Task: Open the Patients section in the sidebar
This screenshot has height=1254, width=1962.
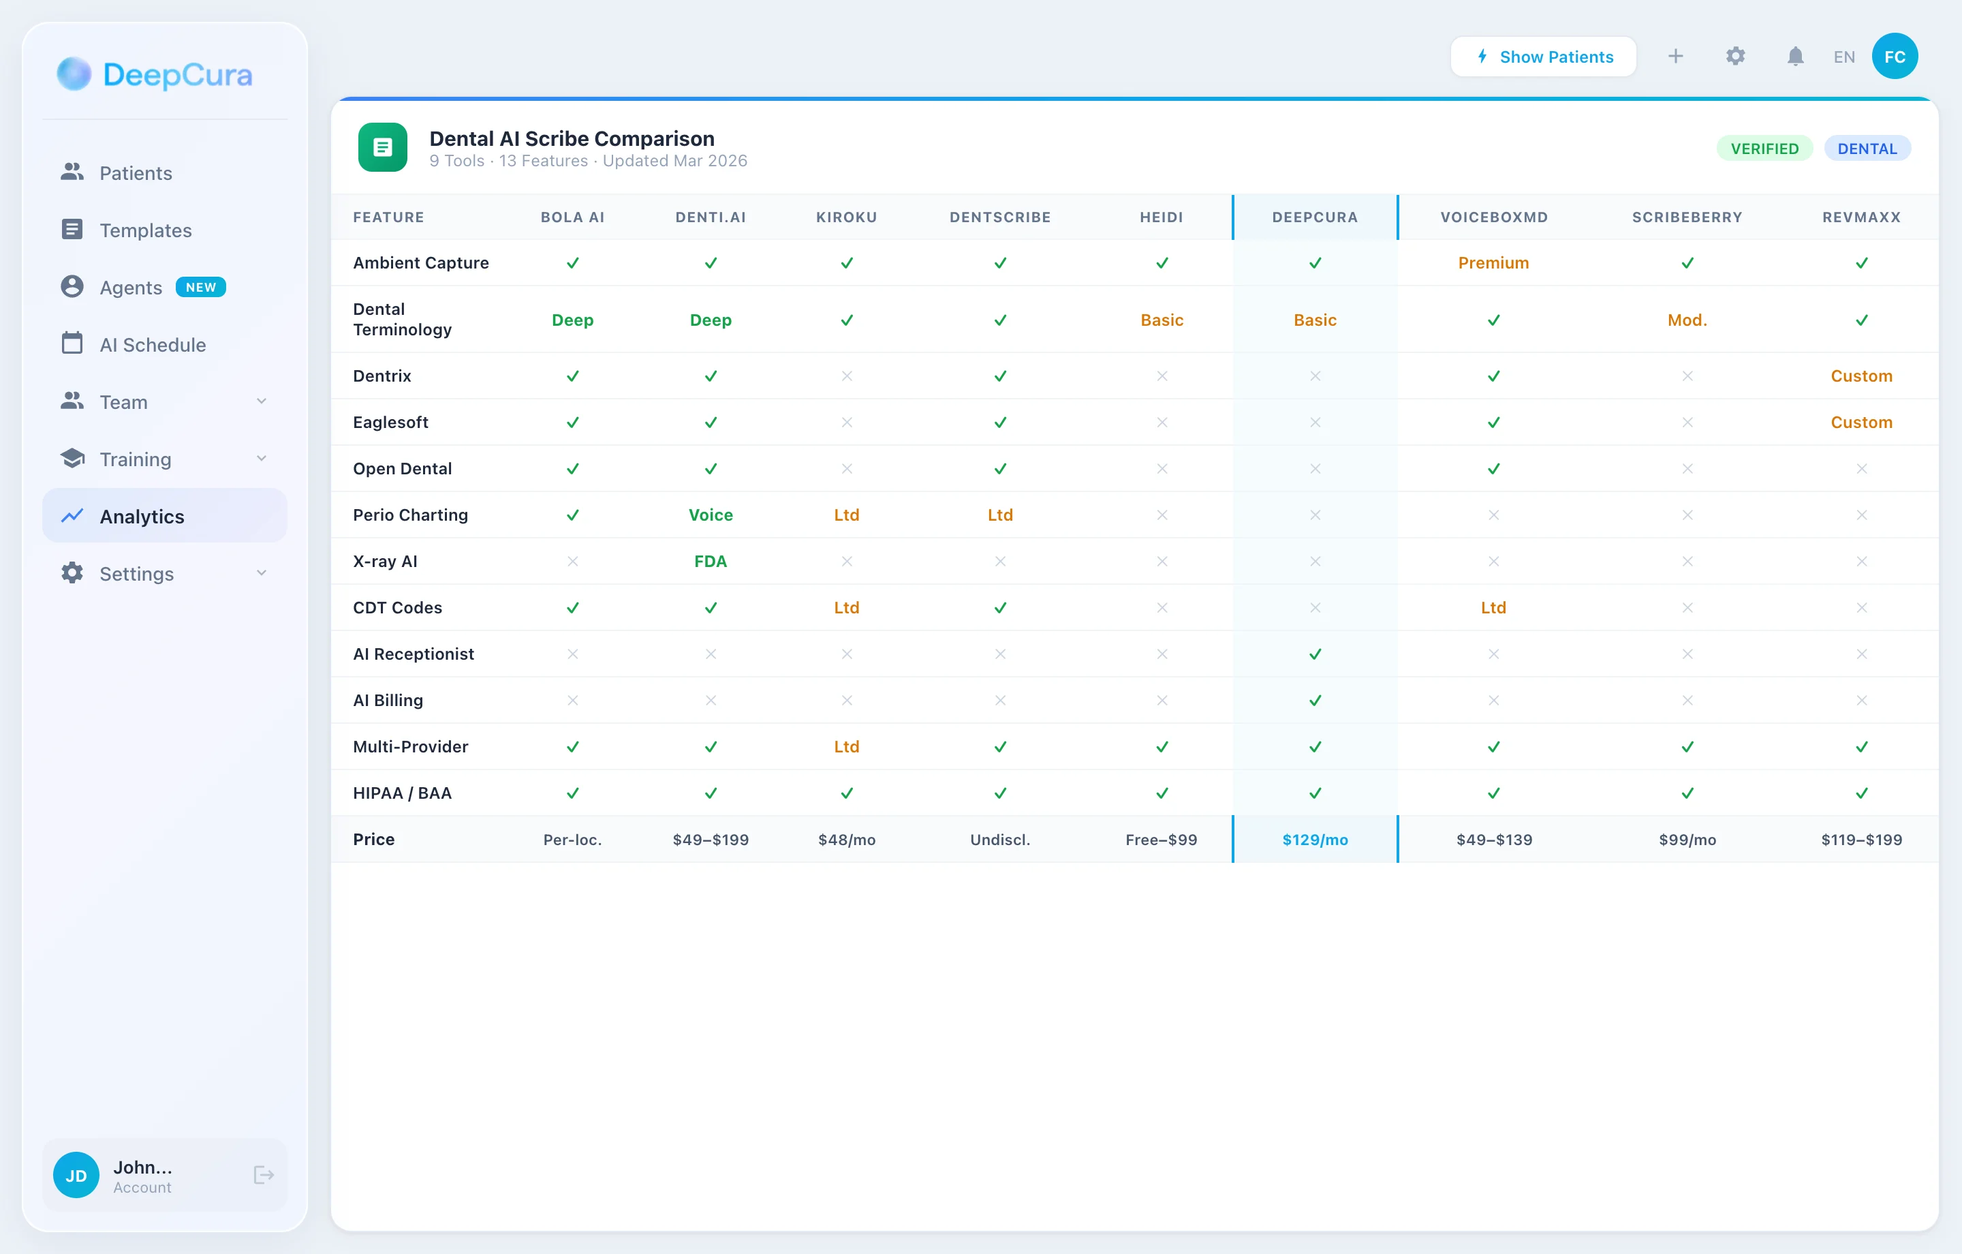Action: [136, 173]
